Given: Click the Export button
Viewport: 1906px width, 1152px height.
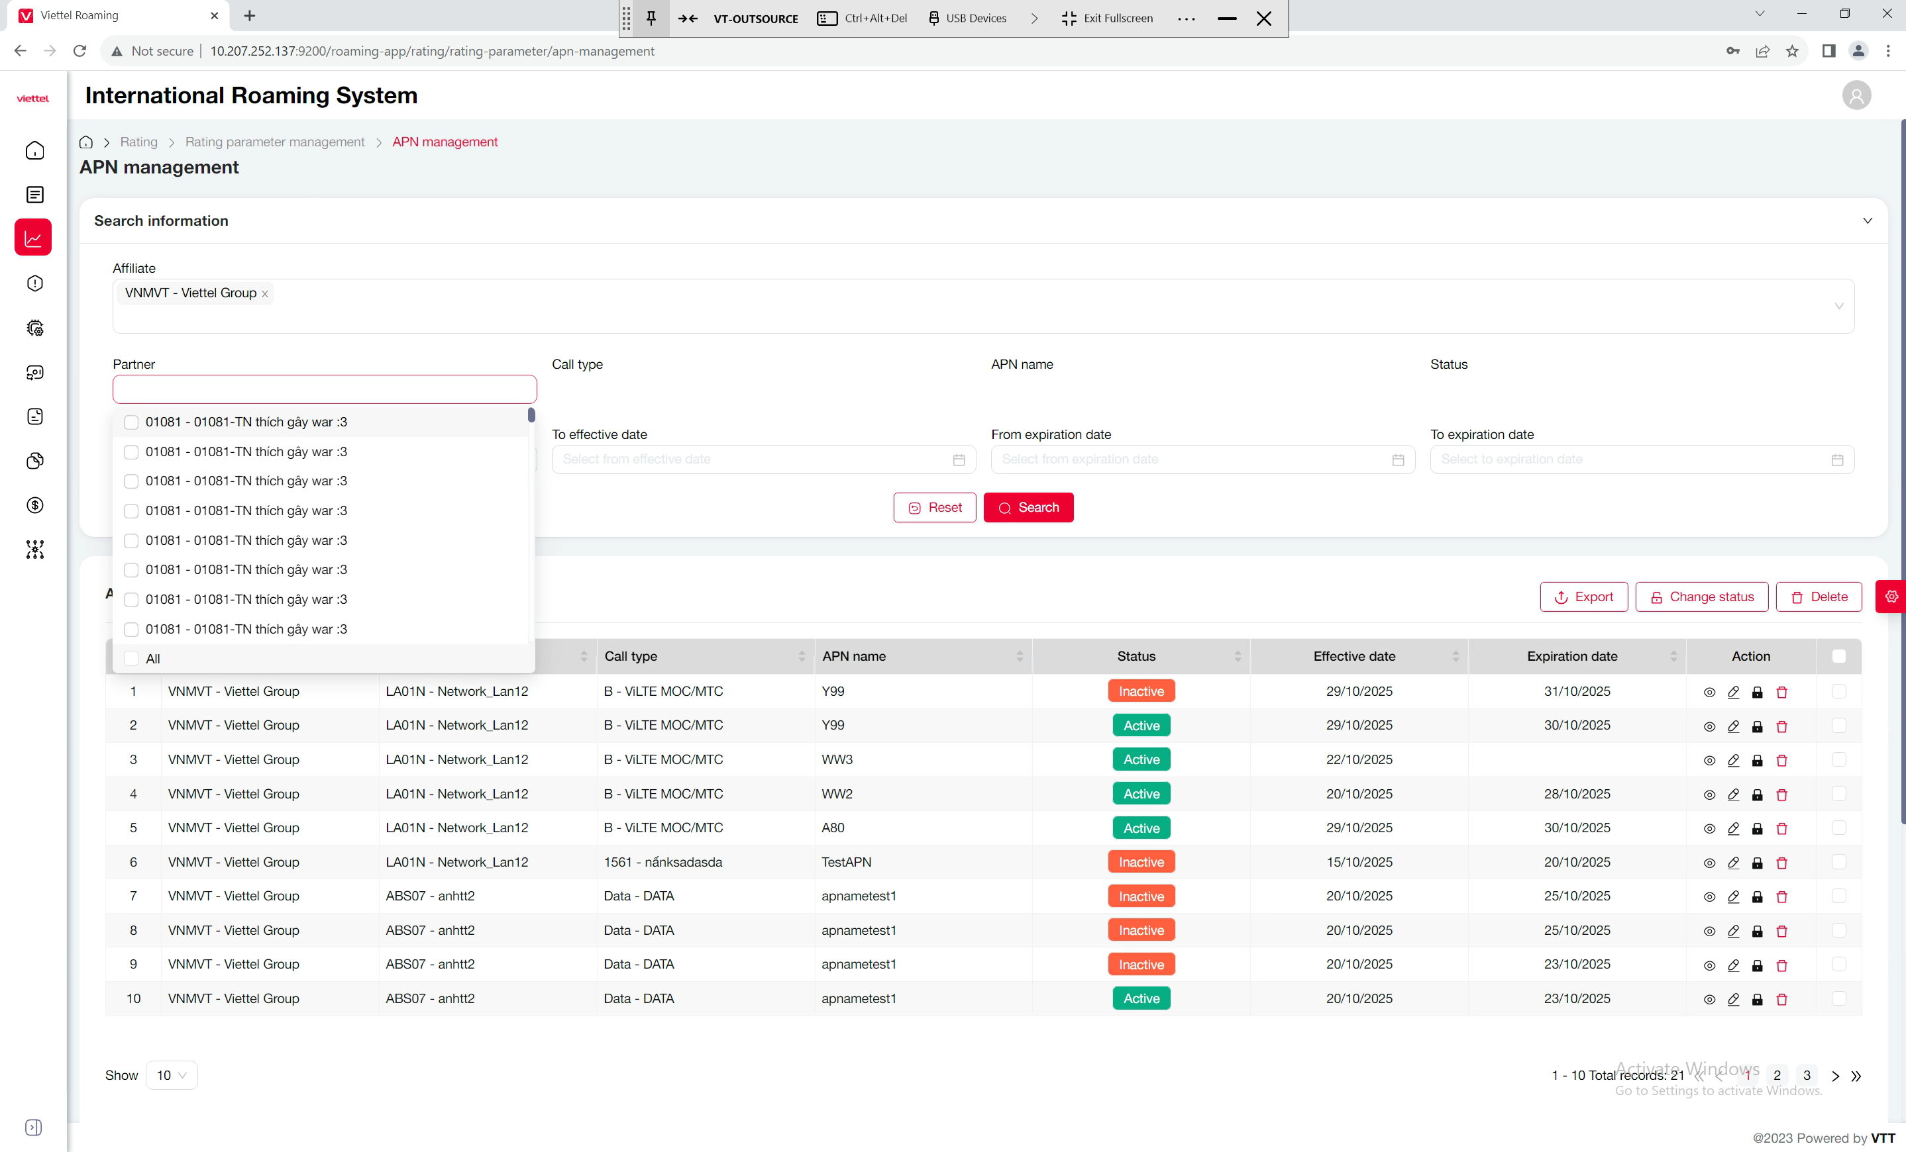Looking at the screenshot, I should [x=1583, y=597].
